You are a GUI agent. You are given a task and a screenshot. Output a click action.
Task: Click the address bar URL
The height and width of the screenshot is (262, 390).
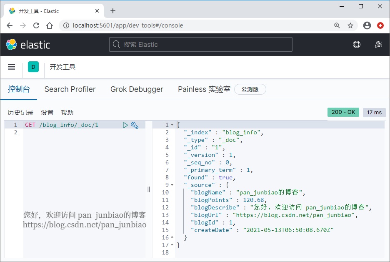[128, 25]
